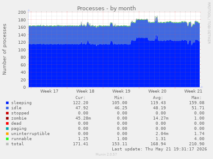
Task: Click the paging legend color swatch
Action: tap(7, 129)
